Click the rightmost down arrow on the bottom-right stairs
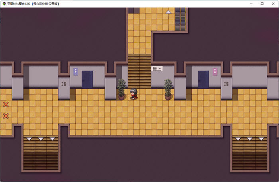 click(261, 139)
